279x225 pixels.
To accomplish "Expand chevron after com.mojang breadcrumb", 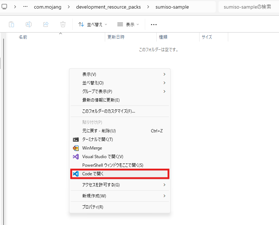I will 69,7.
